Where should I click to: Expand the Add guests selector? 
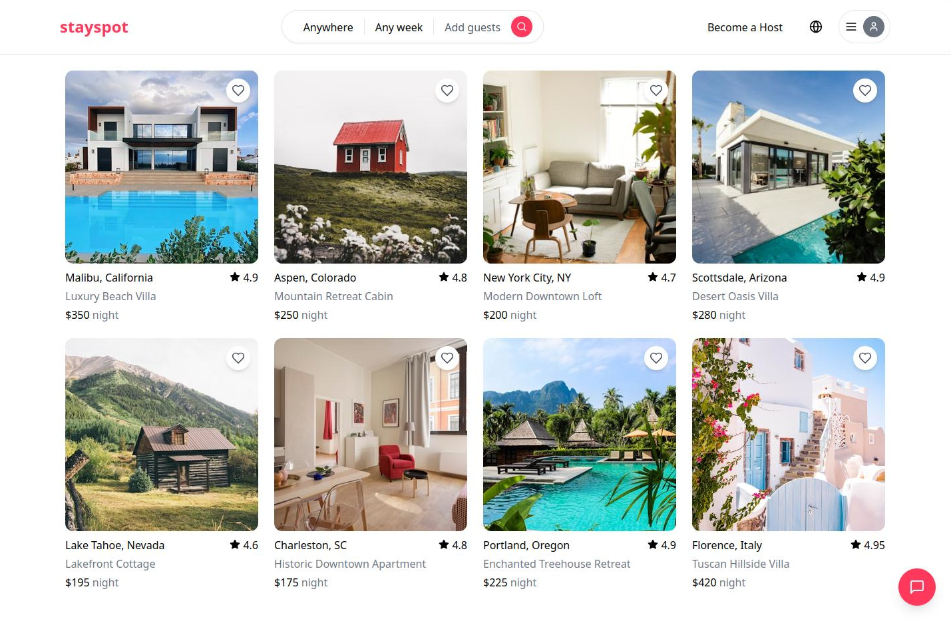[473, 27]
